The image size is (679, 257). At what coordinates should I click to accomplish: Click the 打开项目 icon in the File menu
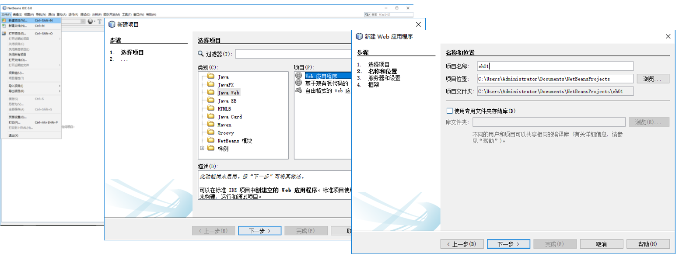[x=4, y=33]
